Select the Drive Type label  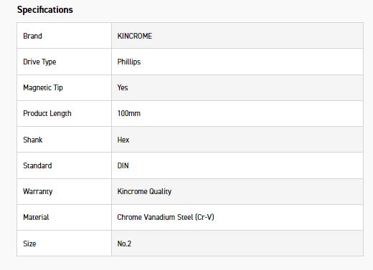39,62
